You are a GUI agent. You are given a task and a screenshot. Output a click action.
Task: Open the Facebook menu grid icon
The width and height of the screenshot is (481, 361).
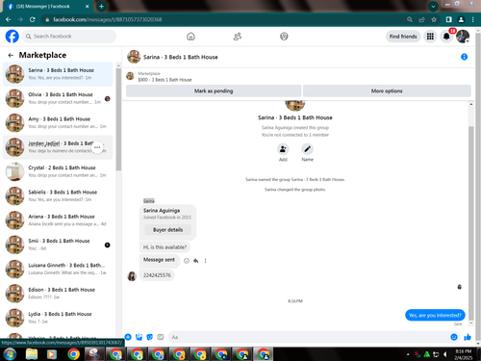coord(430,37)
